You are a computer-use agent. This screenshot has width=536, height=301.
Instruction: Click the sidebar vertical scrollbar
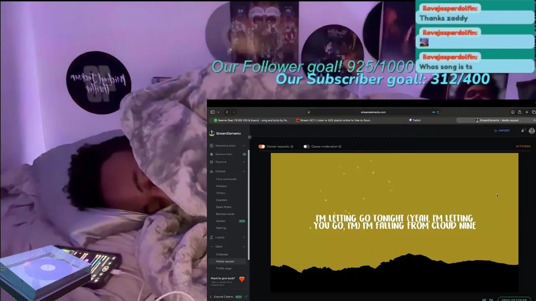[x=249, y=205]
